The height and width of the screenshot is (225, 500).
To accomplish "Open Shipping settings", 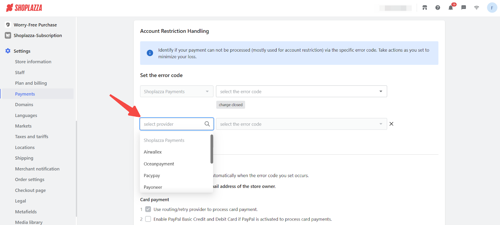I will pos(24,158).
